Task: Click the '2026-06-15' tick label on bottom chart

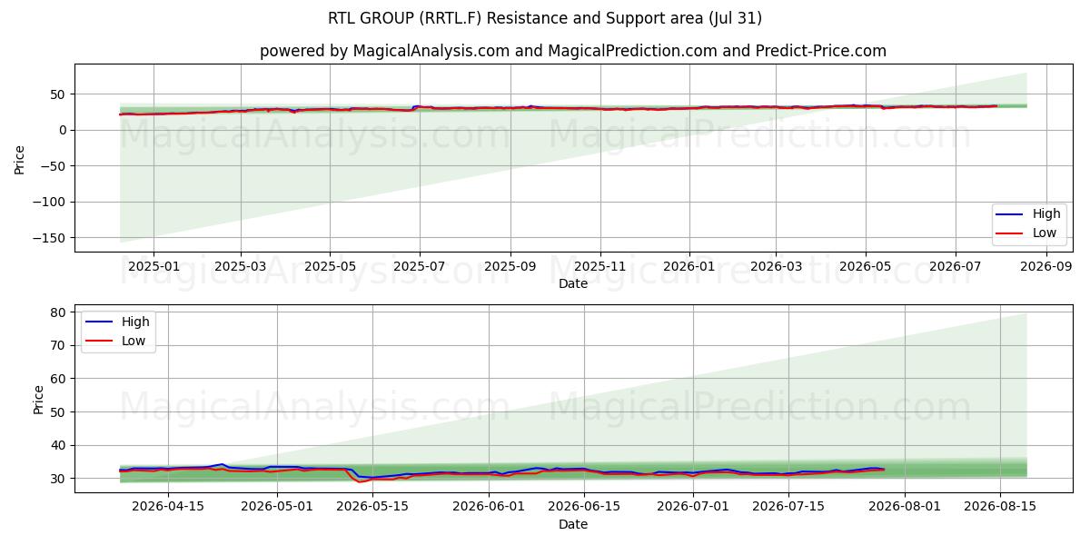Action: click(x=586, y=506)
